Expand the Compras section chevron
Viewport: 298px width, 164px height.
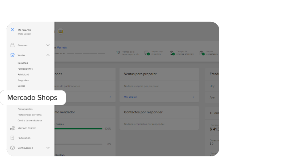(x=48, y=45)
